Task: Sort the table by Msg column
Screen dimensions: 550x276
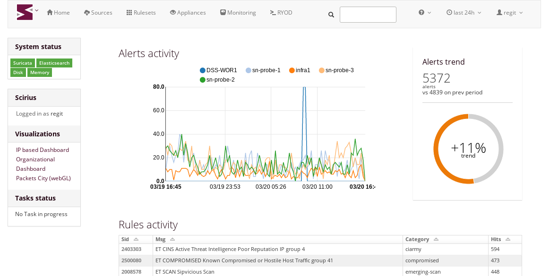Action: [278, 239]
